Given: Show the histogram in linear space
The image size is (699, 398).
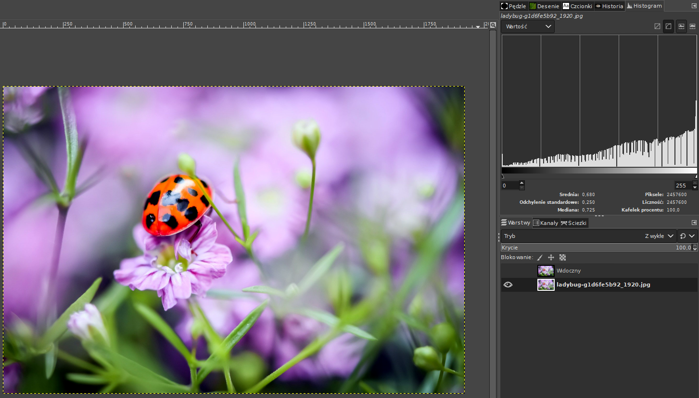Looking at the screenshot, I should [657, 26].
